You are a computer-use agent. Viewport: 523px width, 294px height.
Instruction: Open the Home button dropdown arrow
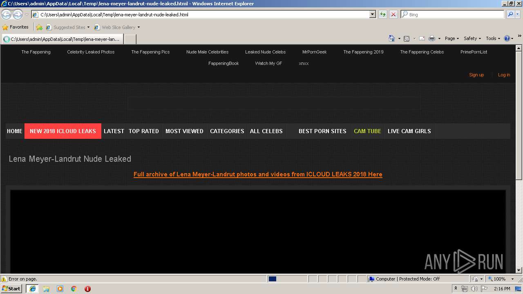pyautogui.click(x=399, y=39)
